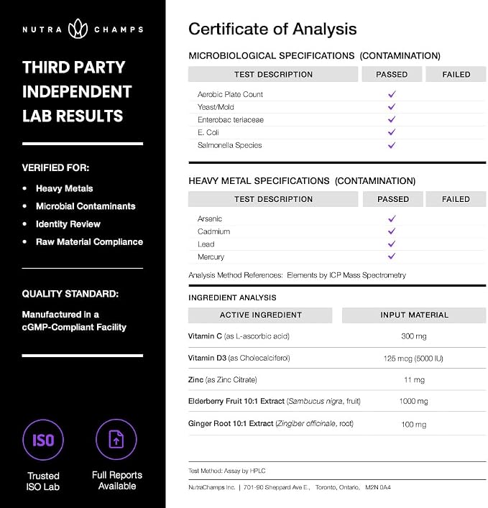Click the NutraChamps lotus logo
Viewport: 488px width, 508px height.
(78, 29)
